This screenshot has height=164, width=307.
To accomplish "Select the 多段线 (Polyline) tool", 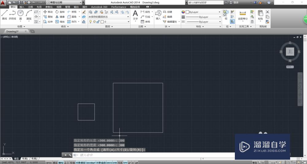I will tap(12, 15).
